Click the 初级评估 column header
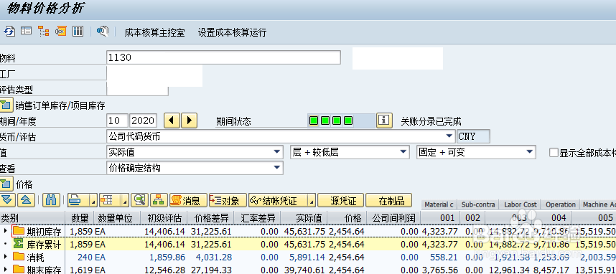The height and width of the screenshot is (274, 616). 164,218
